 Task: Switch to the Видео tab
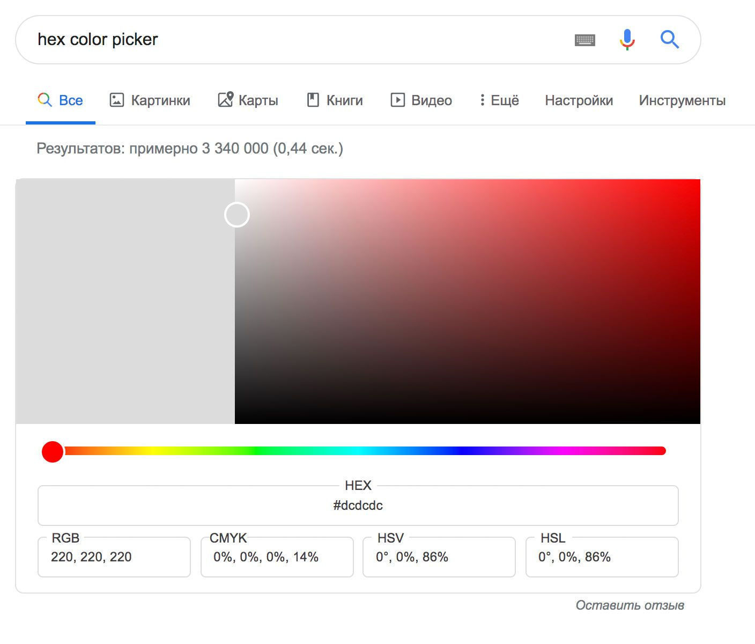pyautogui.click(x=421, y=100)
